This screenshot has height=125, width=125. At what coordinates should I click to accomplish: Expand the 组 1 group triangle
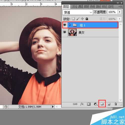[70, 25]
